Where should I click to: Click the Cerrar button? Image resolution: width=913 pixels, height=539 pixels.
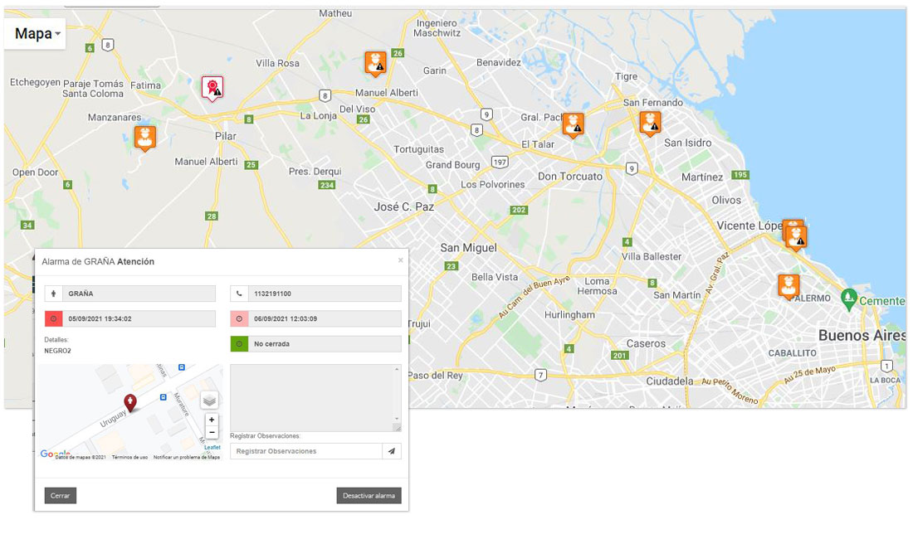click(x=60, y=495)
